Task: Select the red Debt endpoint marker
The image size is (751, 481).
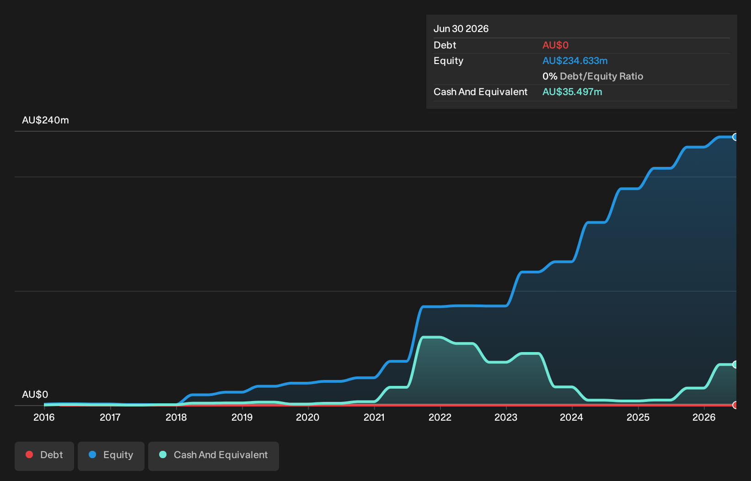Action: (735, 405)
